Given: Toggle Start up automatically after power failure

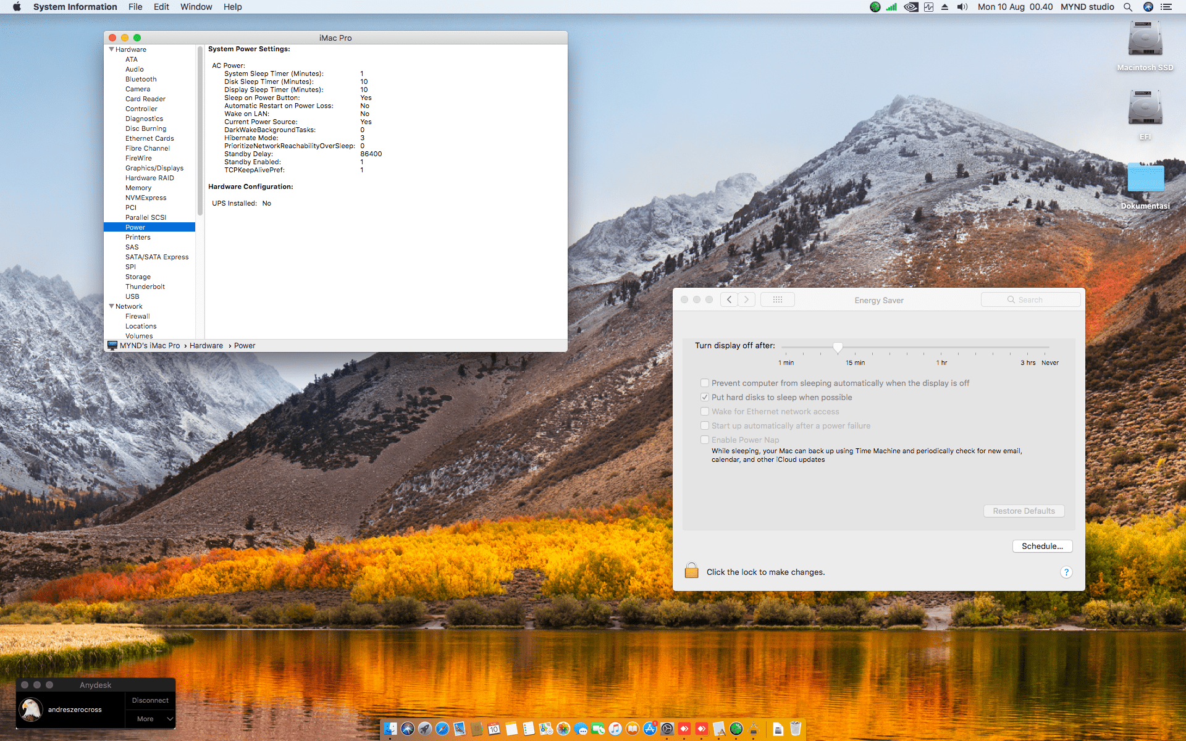Looking at the screenshot, I should pyautogui.click(x=705, y=425).
